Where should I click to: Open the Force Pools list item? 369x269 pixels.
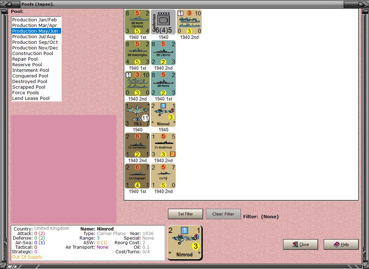(x=36, y=93)
